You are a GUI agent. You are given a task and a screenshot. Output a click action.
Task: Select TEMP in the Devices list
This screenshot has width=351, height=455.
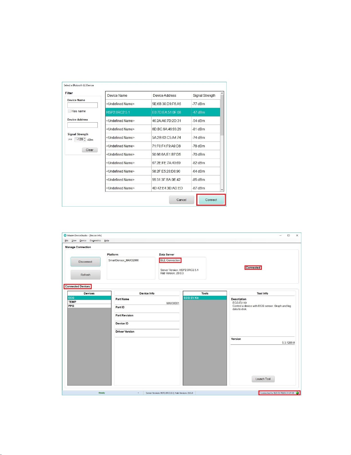(89, 302)
